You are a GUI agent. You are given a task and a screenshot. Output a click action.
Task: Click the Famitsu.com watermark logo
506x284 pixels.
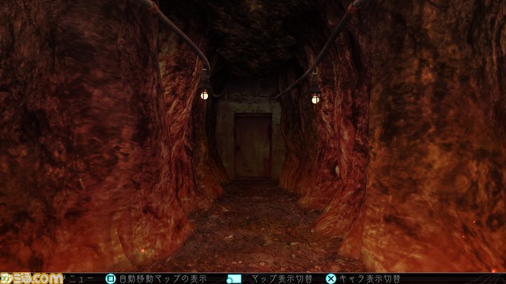[32, 278]
